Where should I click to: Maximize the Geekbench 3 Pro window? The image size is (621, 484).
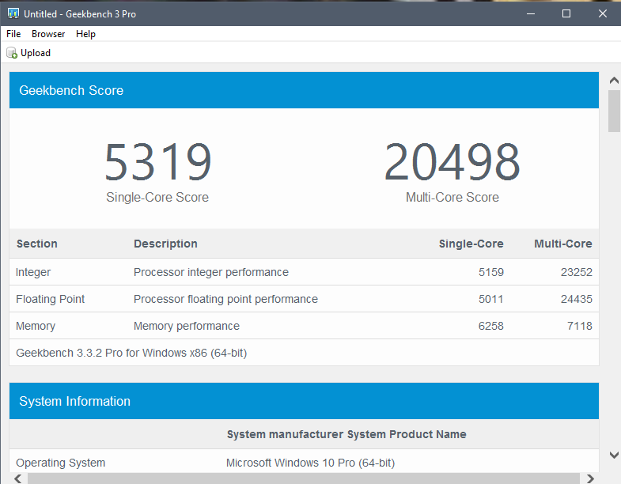click(x=566, y=14)
